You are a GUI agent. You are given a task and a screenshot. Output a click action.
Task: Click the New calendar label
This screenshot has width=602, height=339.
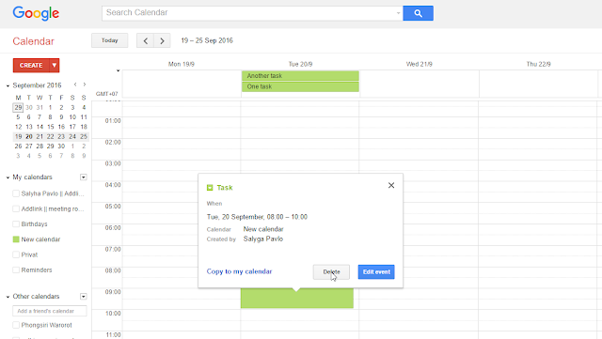click(40, 239)
